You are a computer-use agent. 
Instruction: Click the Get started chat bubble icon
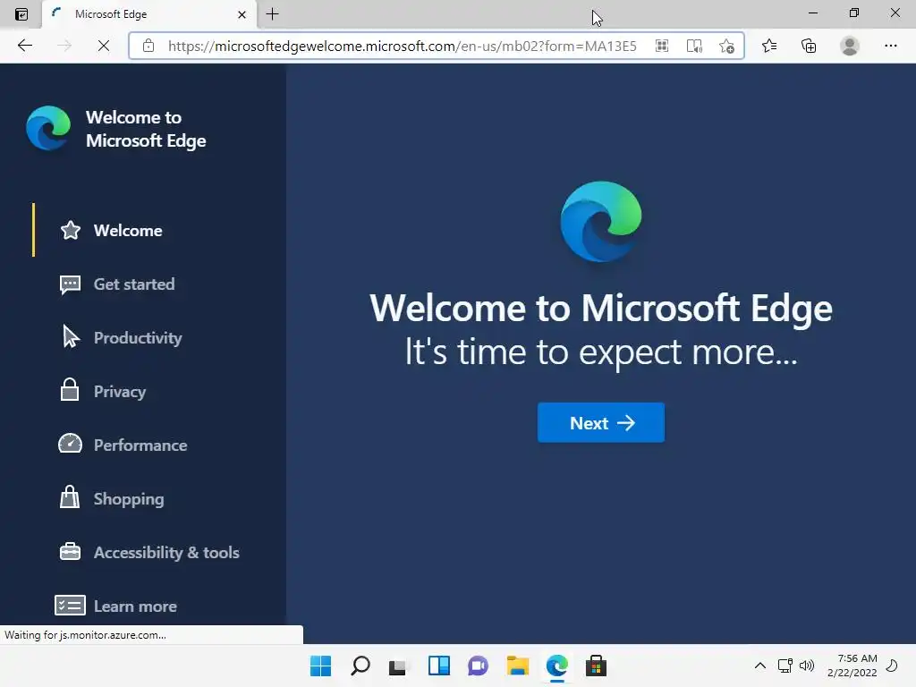pyautogui.click(x=70, y=284)
